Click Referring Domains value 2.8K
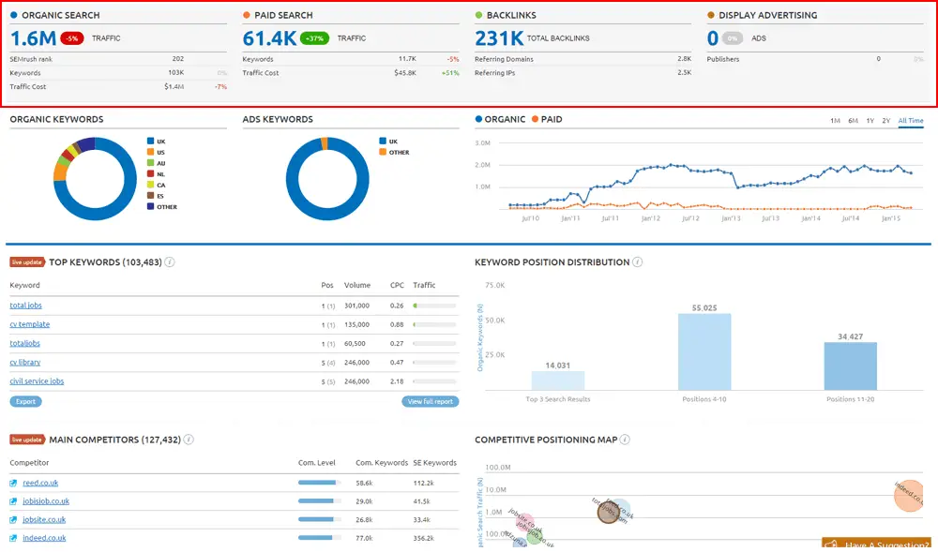This screenshot has height=552, width=938. 685,59
